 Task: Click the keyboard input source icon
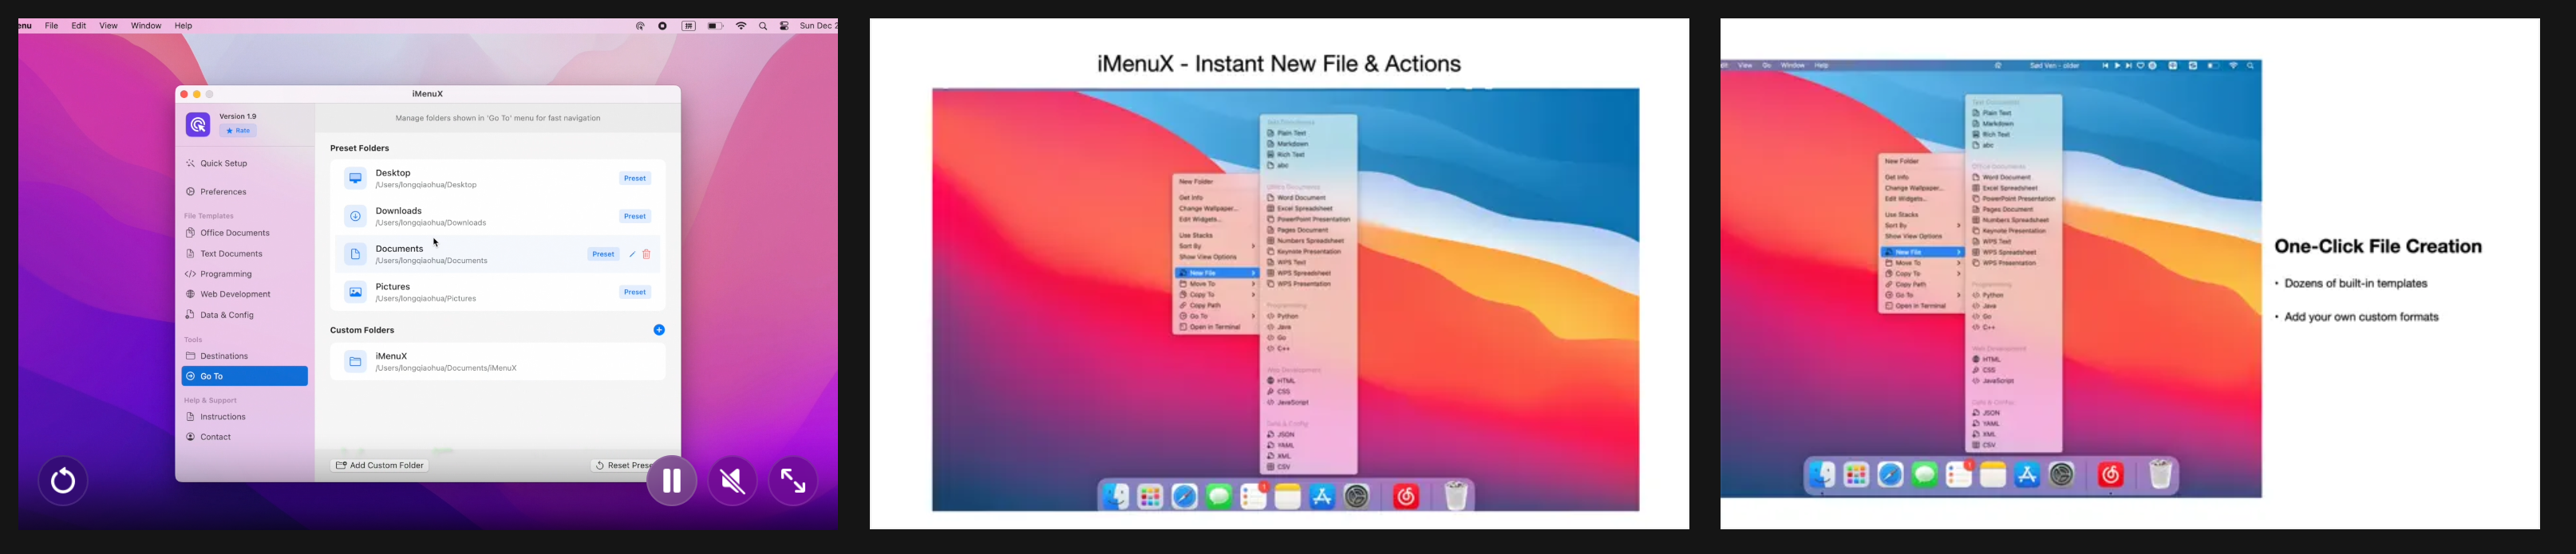[689, 26]
